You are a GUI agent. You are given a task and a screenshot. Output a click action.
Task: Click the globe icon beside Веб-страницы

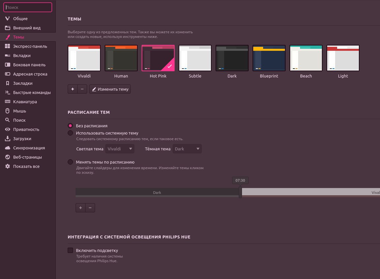[x=8, y=157]
